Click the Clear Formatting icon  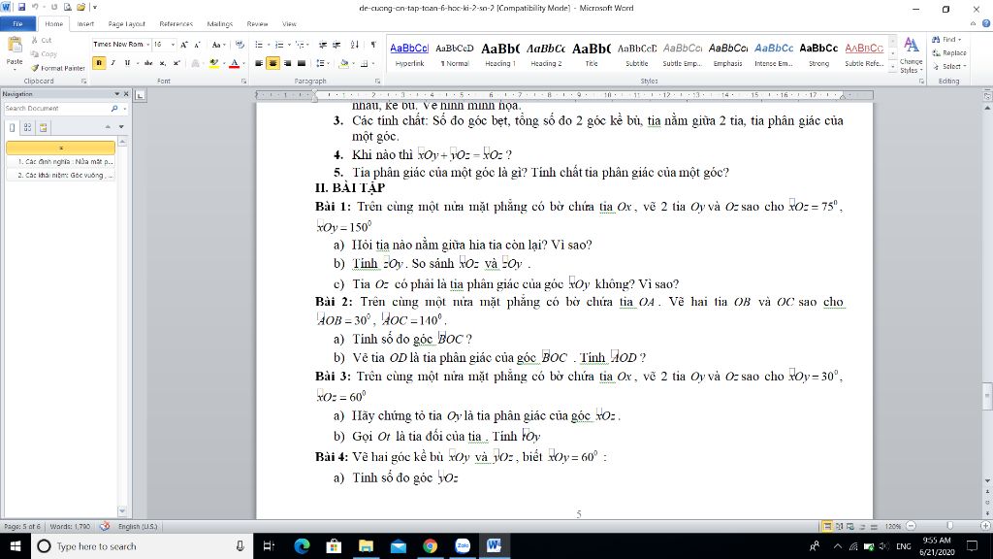240,45
